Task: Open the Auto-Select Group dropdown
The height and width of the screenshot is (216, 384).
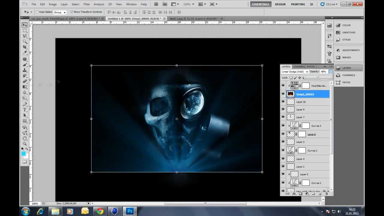Action: [60, 12]
